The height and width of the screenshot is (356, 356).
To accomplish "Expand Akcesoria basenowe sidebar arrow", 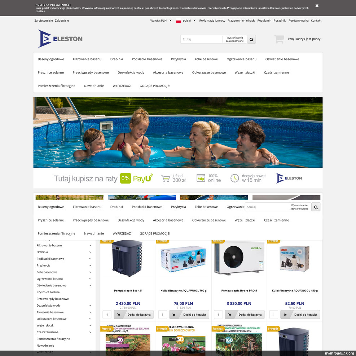I will pyautogui.click(x=91, y=312).
